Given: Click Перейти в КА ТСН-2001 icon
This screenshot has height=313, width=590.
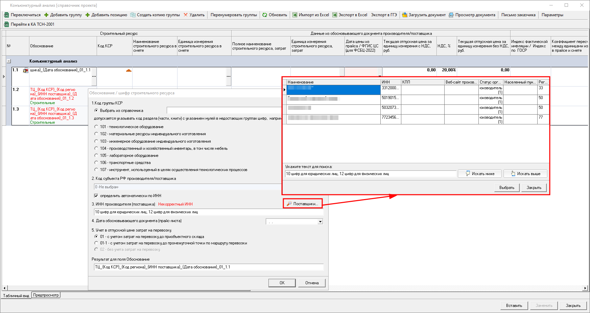Looking at the screenshot, I should click(6, 24).
